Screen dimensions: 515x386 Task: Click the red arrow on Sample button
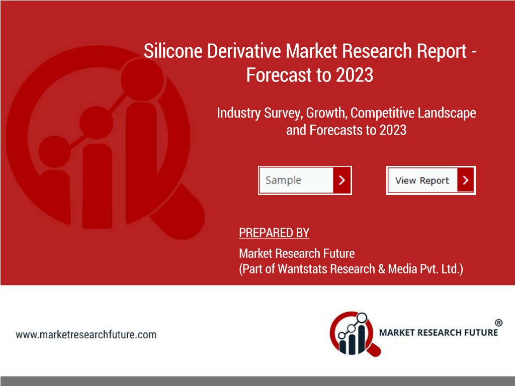point(341,180)
